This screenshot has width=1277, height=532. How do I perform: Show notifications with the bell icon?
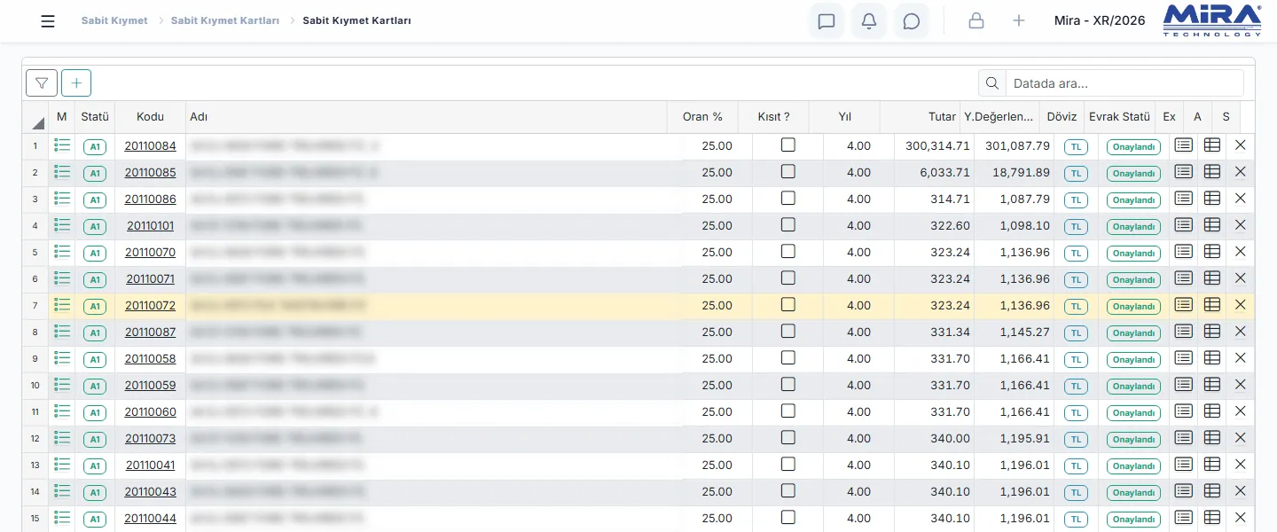pos(869,21)
